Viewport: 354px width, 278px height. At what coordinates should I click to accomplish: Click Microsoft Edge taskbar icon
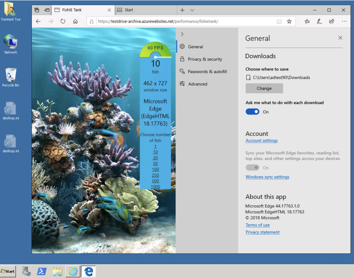89,271
